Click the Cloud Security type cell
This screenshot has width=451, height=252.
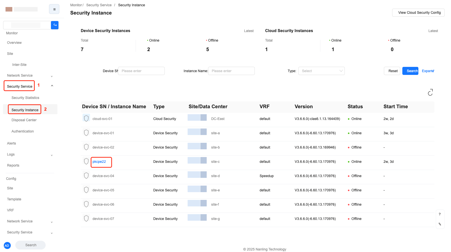[x=165, y=119]
